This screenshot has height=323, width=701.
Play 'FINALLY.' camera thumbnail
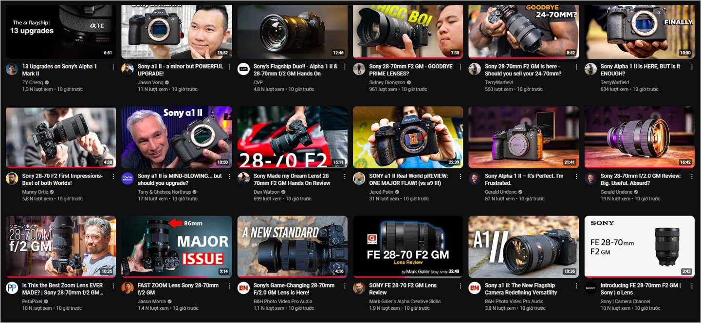pos(640,32)
